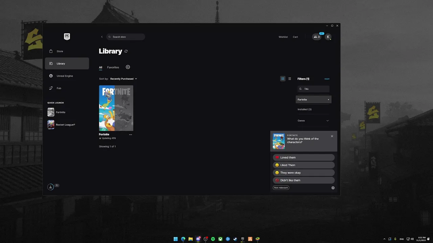Show hidden system tray icons
Image resolution: width=433 pixels, height=243 pixels.
pyautogui.click(x=384, y=239)
